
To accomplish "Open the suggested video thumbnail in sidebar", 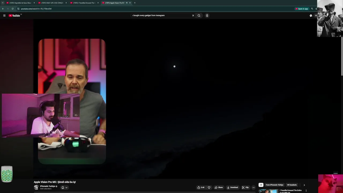I will tap(268, 191).
